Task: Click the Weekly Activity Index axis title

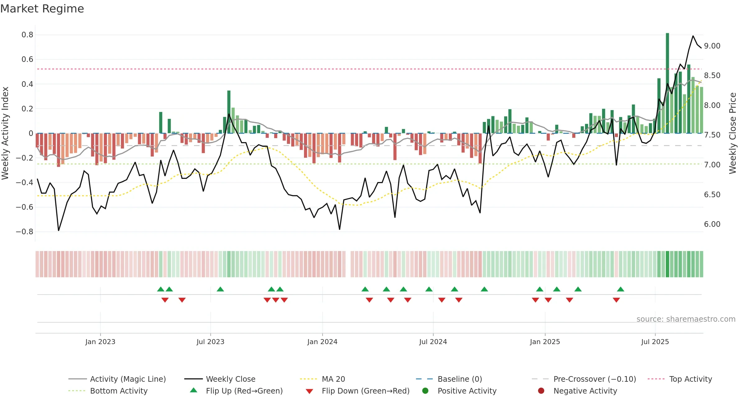Action: pos(5,133)
